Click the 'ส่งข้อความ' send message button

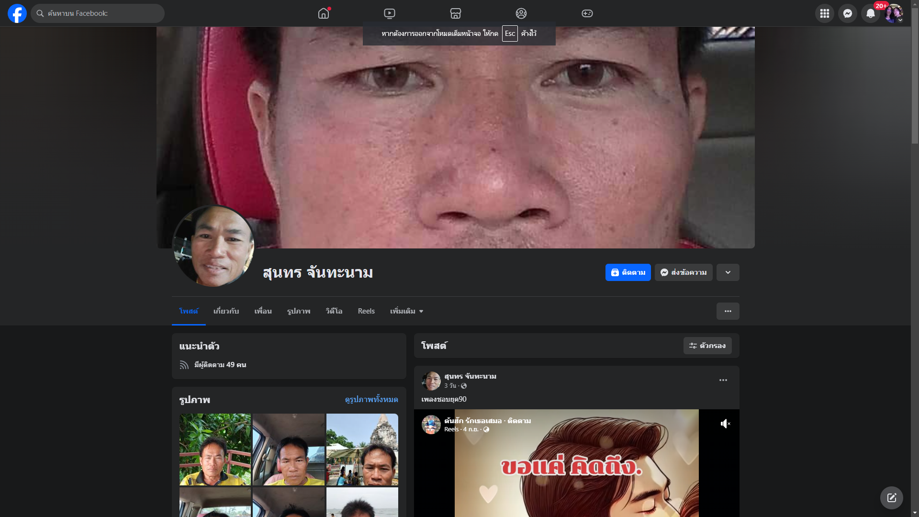(683, 272)
